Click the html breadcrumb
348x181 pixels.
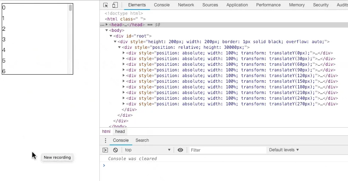[106, 132]
